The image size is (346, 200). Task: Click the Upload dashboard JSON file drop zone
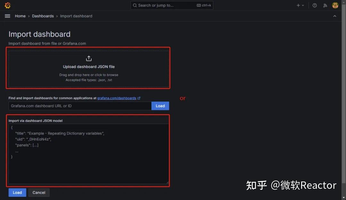[89, 68]
